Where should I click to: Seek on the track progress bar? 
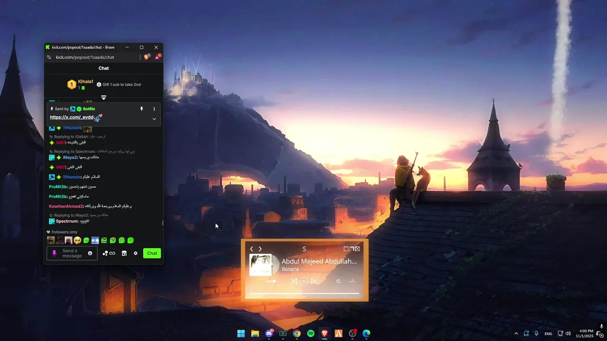point(304,294)
